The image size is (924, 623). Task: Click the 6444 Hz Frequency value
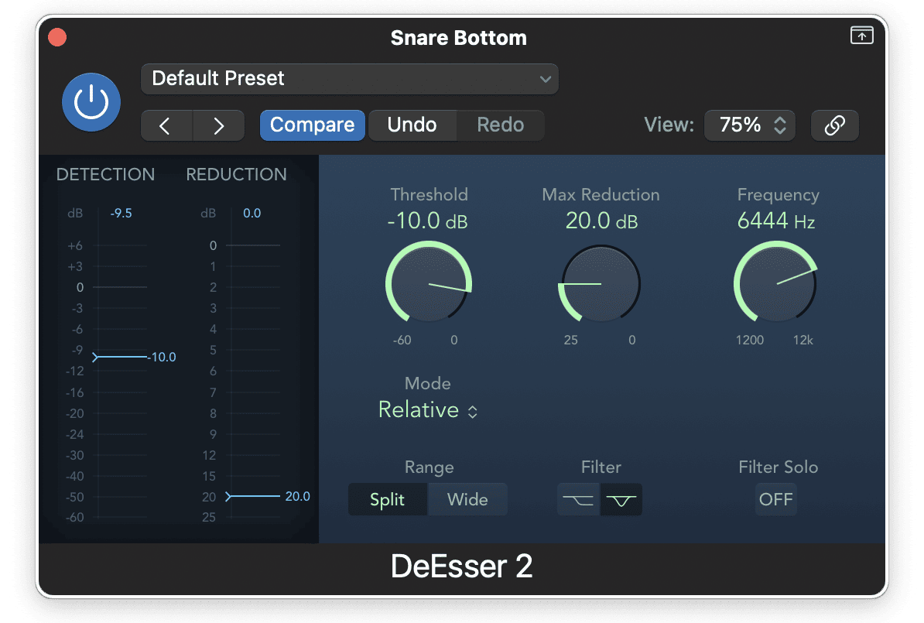coord(776,221)
